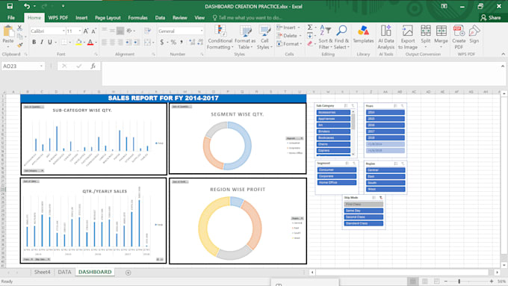The height and width of the screenshot is (286, 508).
Task: Click the Fill down arrow icon
Action: tap(310, 36)
